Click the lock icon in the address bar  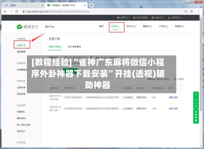pos(24,11)
